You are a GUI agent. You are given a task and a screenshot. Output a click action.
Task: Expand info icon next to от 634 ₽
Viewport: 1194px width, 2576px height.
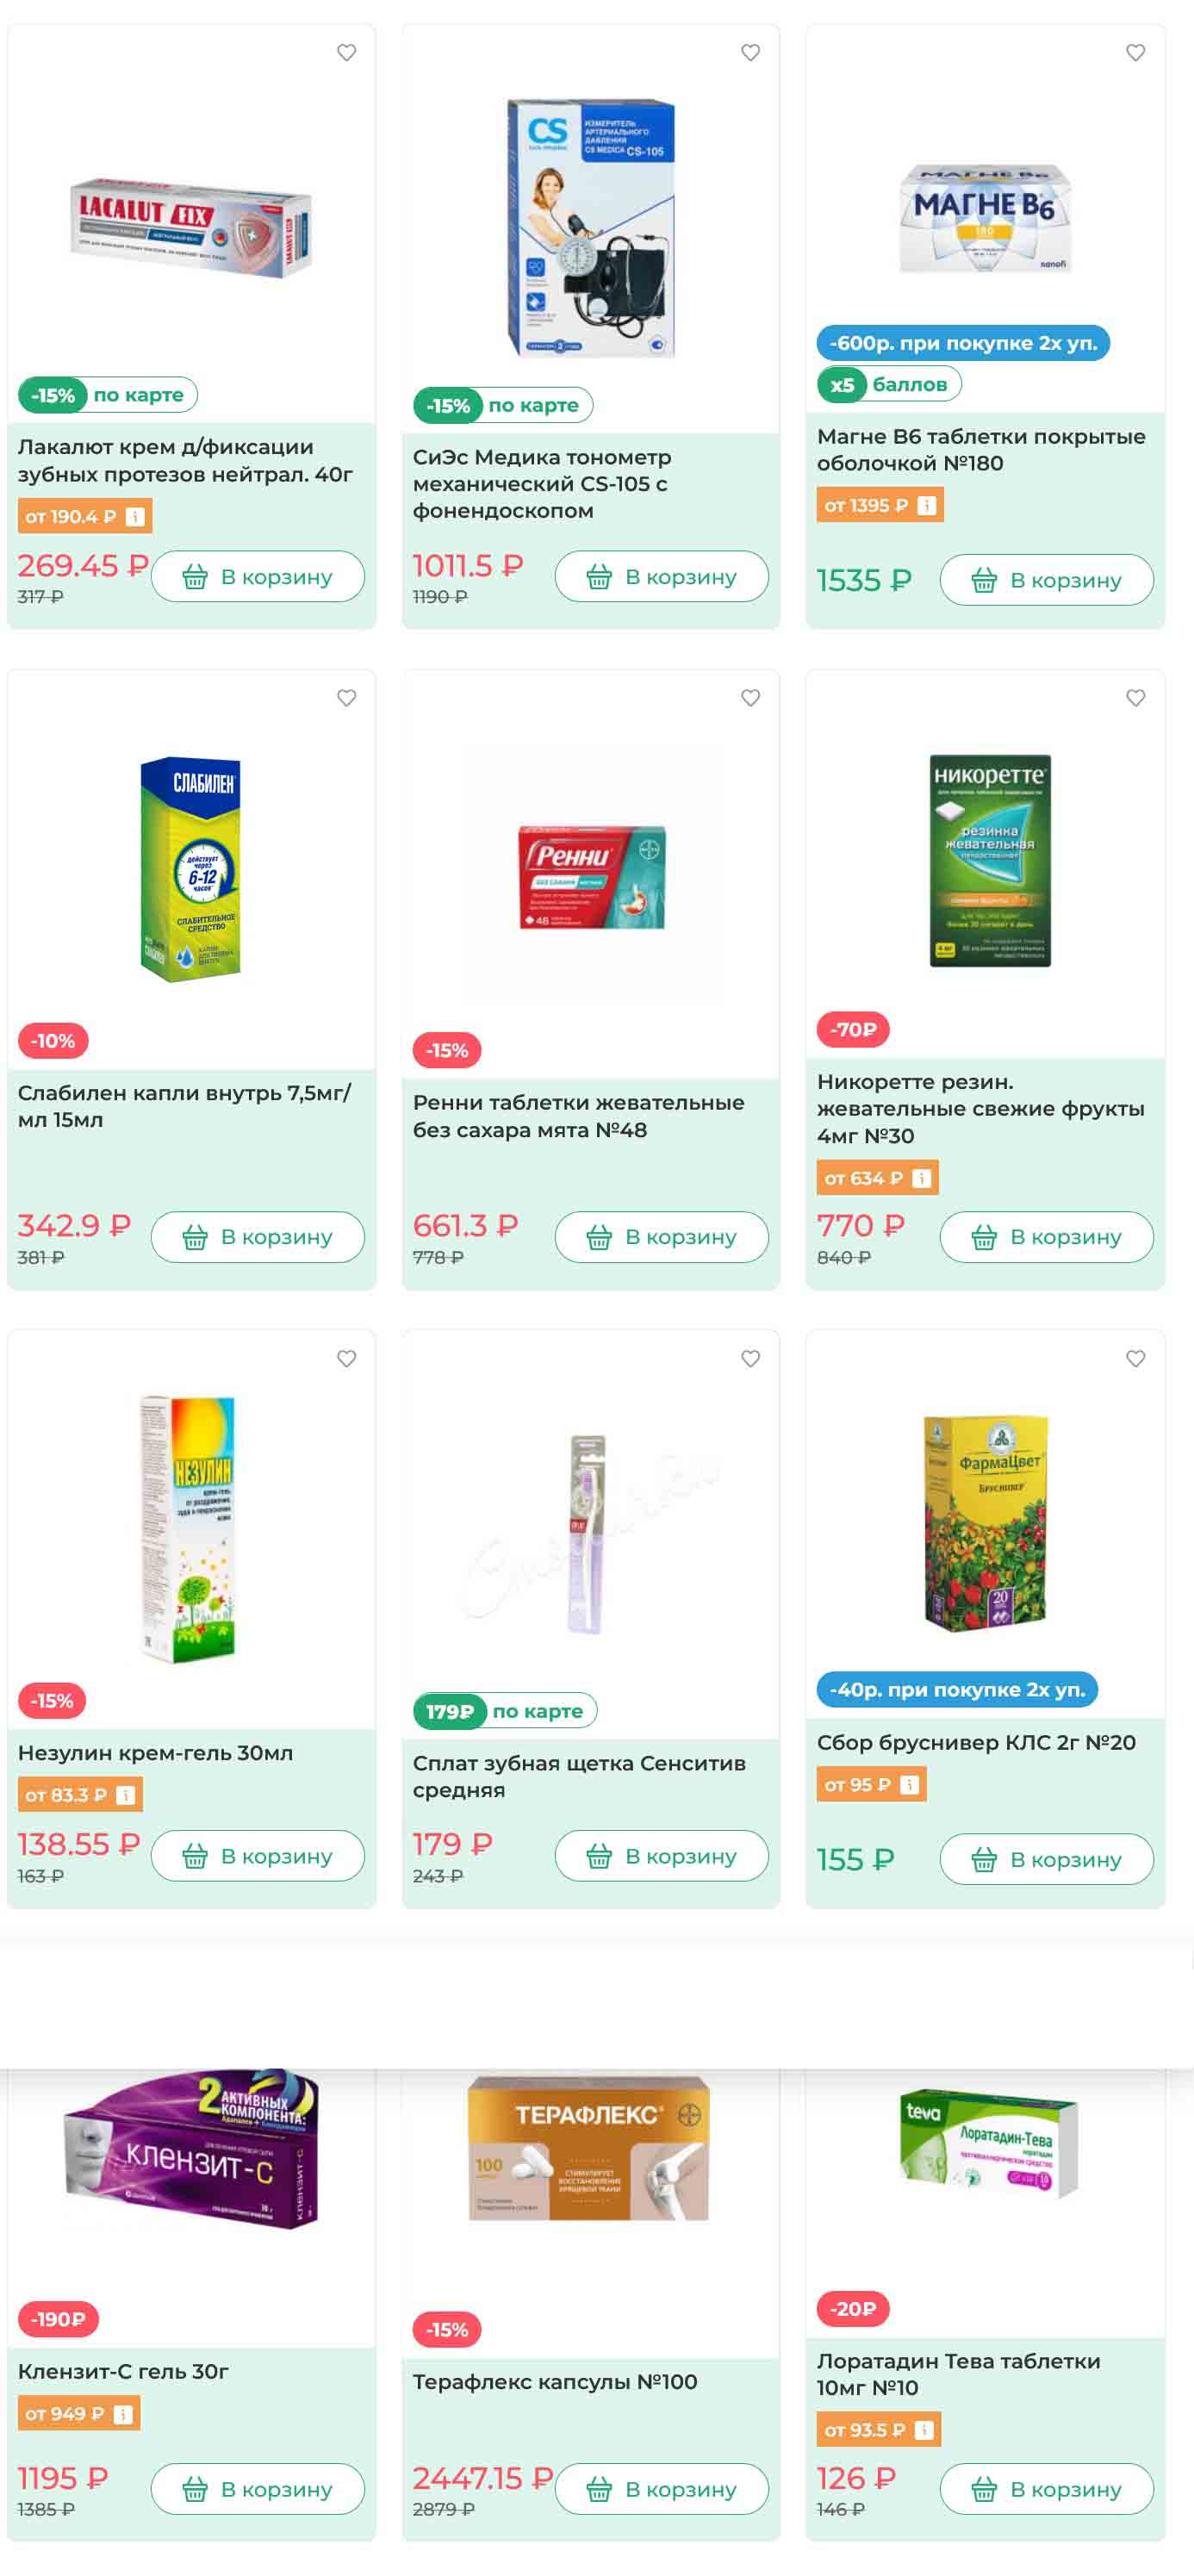coord(921,1178)
